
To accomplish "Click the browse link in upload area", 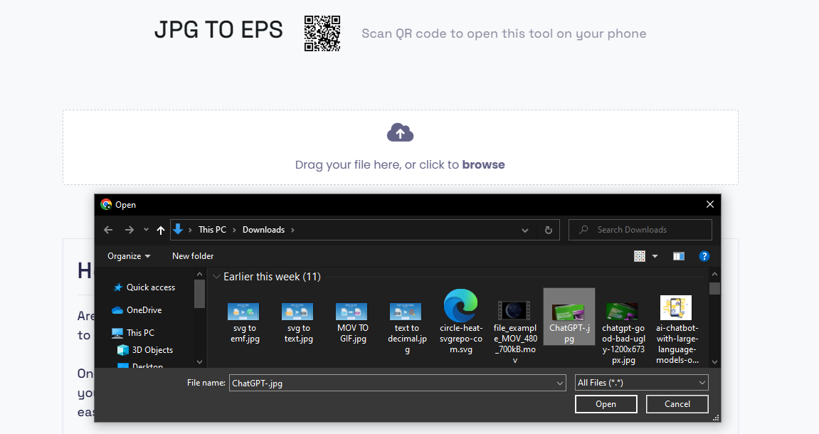I will tap(483, 164).
